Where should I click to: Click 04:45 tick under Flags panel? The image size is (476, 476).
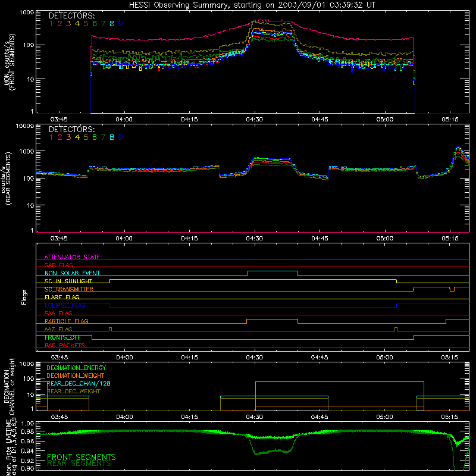pyautogui.click(x=320, y=358)
